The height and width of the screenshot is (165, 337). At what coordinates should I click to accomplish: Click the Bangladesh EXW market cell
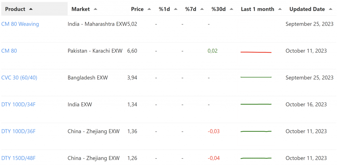88,78
